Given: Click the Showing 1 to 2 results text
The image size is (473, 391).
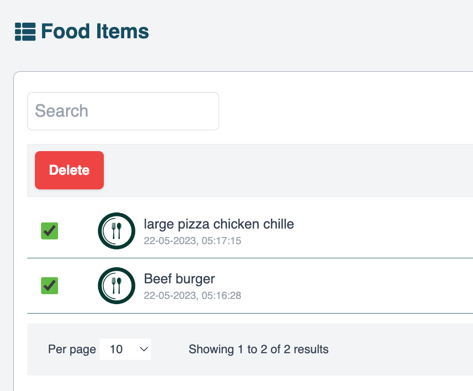Looking at the screenshot, I should click(258, 349).
